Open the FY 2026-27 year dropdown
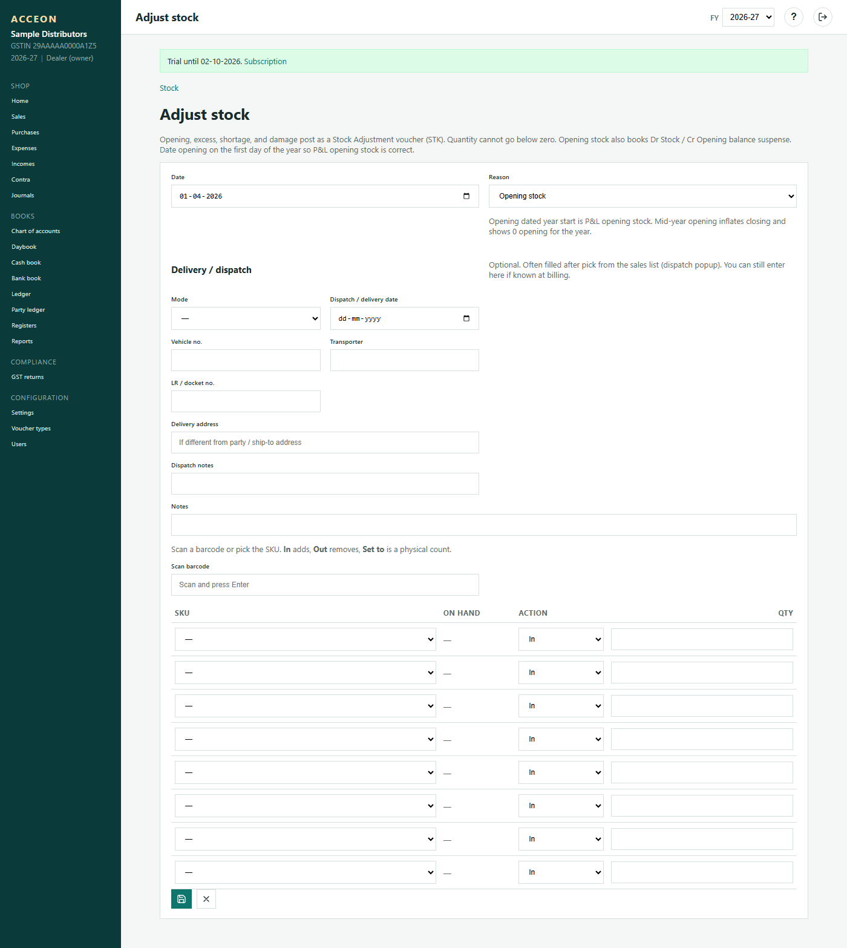The width and height of the screenshot is (847, 948). (748, 17)
